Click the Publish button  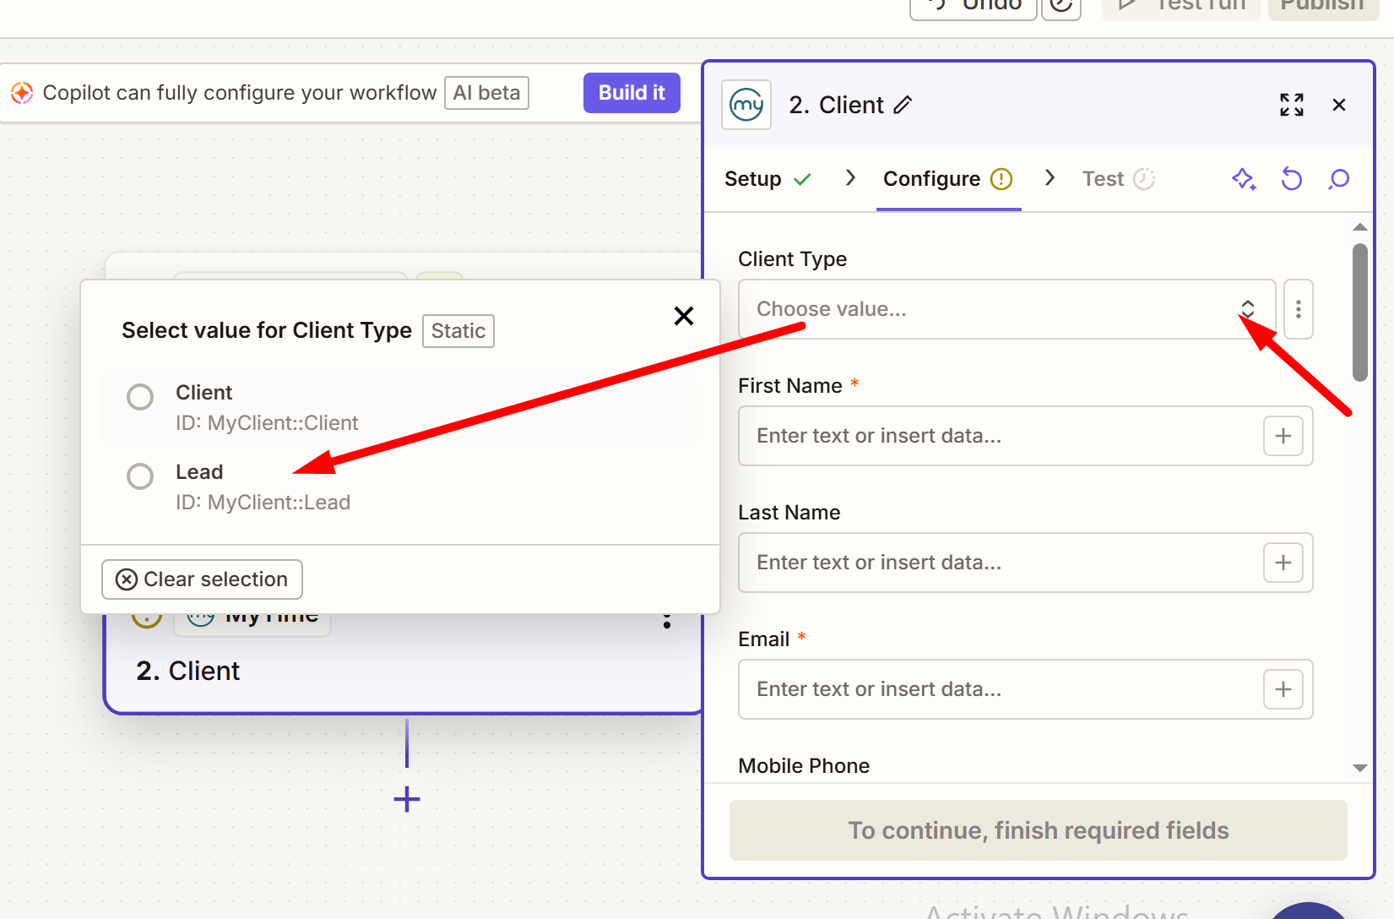click(1322, 7)
